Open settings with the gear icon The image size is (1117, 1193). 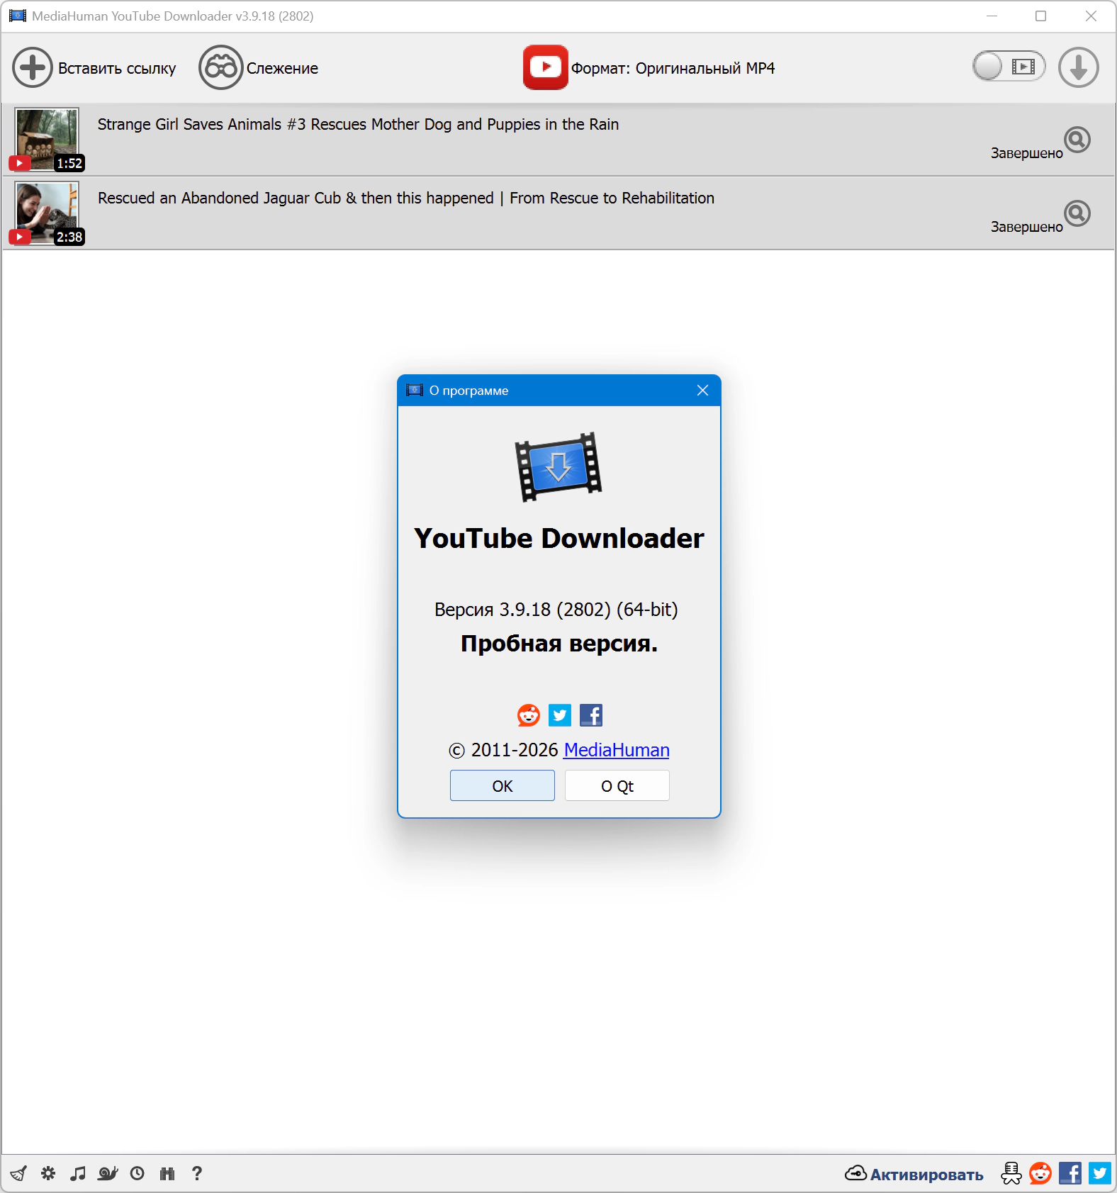click(x=48, y=1174)
